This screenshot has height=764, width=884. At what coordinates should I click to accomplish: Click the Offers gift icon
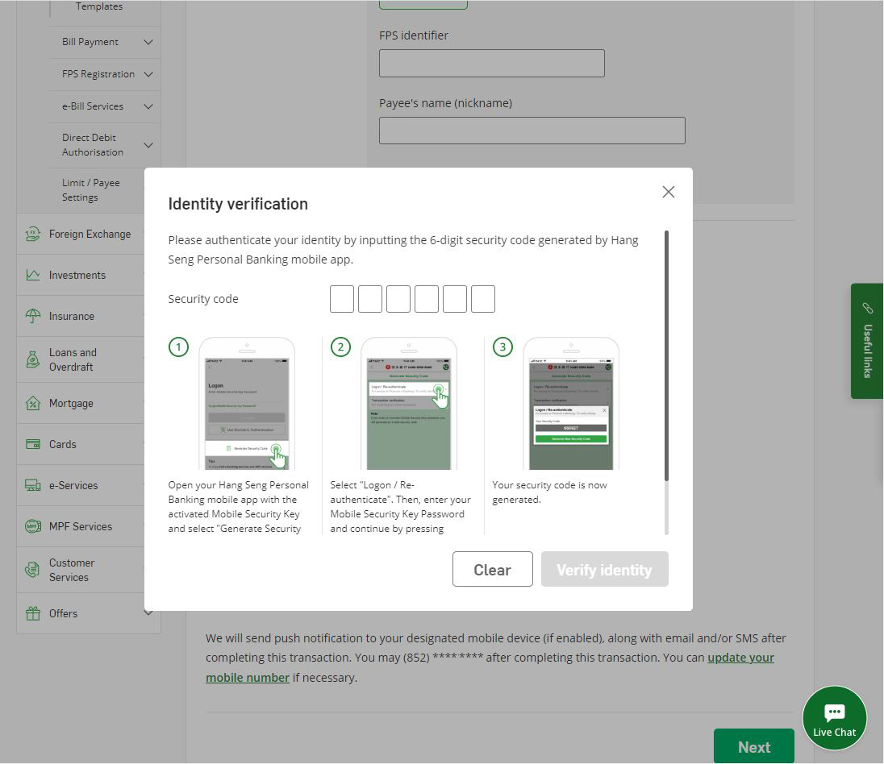point(33,613)
